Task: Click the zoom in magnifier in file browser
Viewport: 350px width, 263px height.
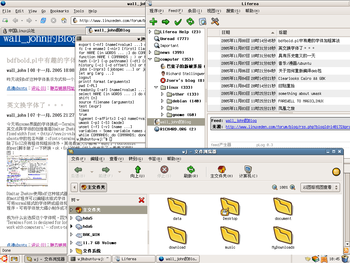Action: click(293, 187)
